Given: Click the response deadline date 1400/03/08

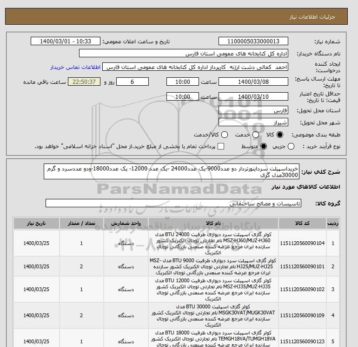Looking at the screenshot, I should coord(253,82).
